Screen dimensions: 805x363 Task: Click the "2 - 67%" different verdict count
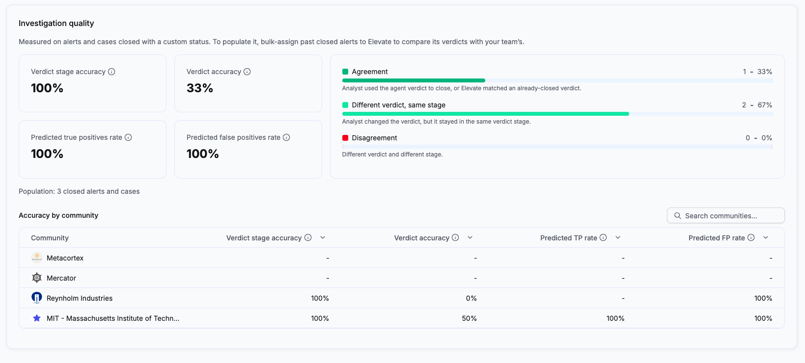[757, 105]
